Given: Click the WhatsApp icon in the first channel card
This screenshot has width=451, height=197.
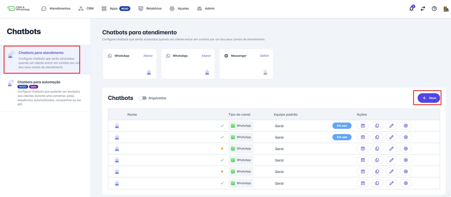Looking at the screenshot, I should (110, 56).
